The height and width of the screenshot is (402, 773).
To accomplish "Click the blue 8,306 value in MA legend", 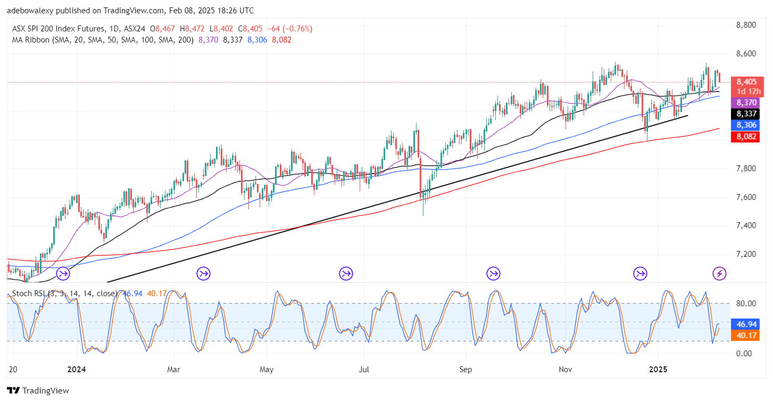I will coord(257,40).
